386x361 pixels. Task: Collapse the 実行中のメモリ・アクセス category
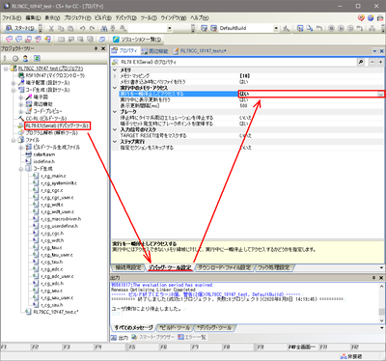115,88
